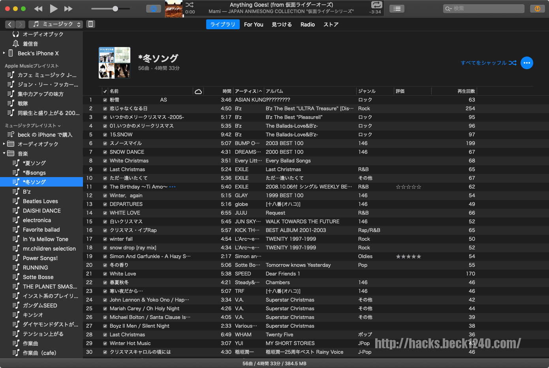The image size is (549, 368).
Task: Open 戦隊 playlist in sidebar
Action: point(41,104)
